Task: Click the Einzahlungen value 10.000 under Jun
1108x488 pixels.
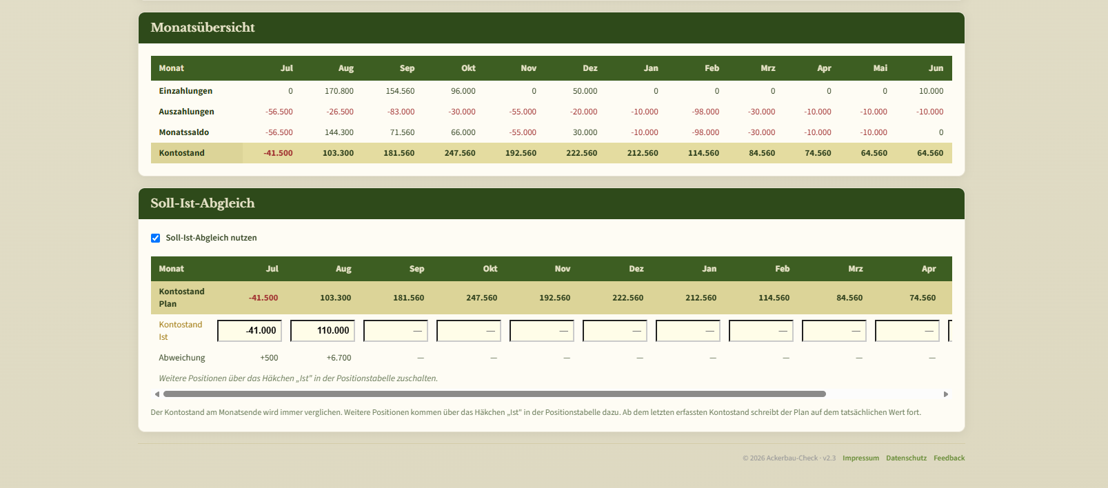Action: pos(931,91)
